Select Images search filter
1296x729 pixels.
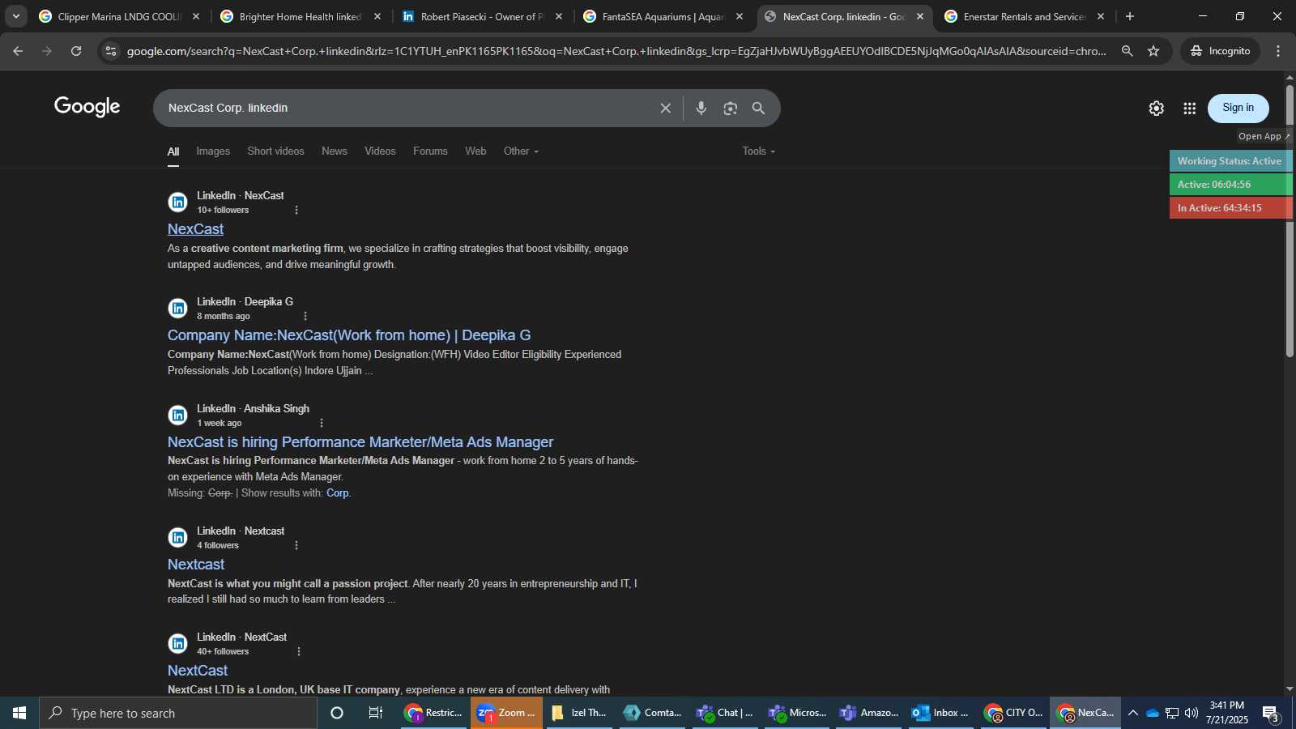(213, 151)
